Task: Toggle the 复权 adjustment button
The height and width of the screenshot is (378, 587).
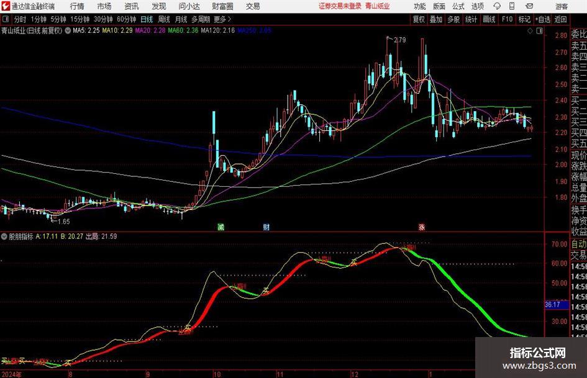Action: click(419, 19)
